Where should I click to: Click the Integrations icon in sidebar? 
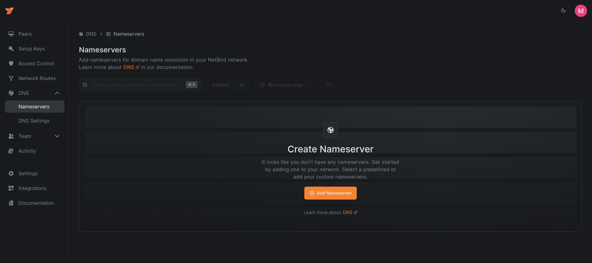tap(11, 188)
